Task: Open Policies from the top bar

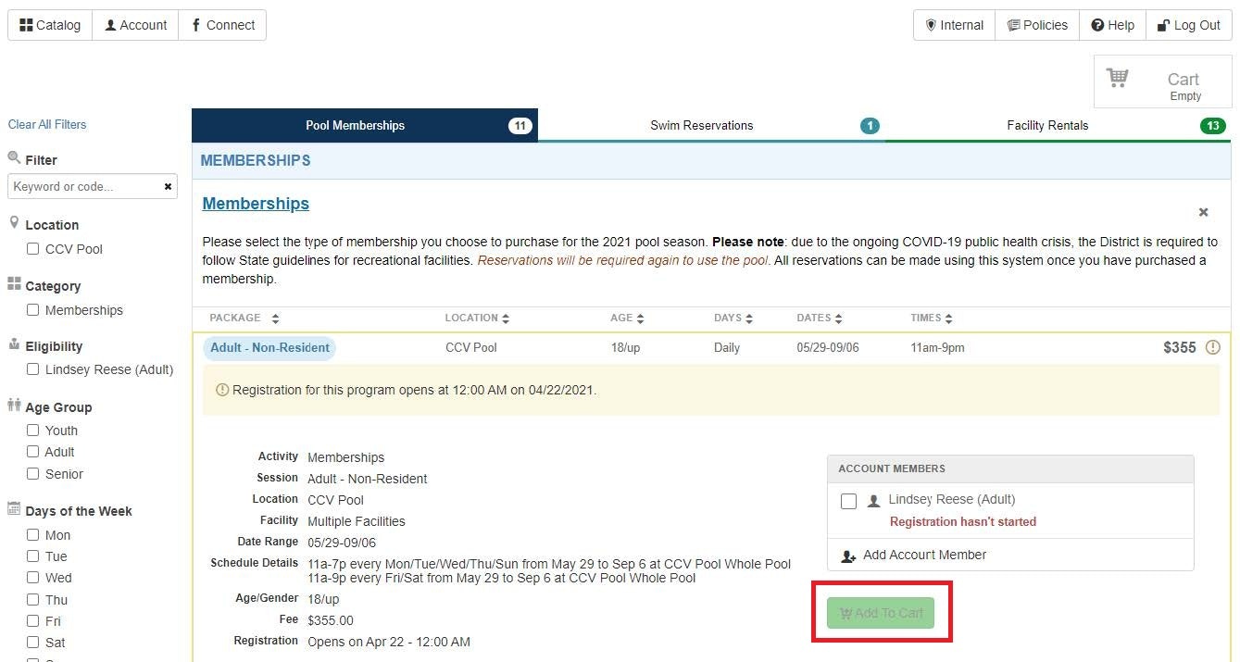Action: pyautogui.click(x=1037, y=25)
